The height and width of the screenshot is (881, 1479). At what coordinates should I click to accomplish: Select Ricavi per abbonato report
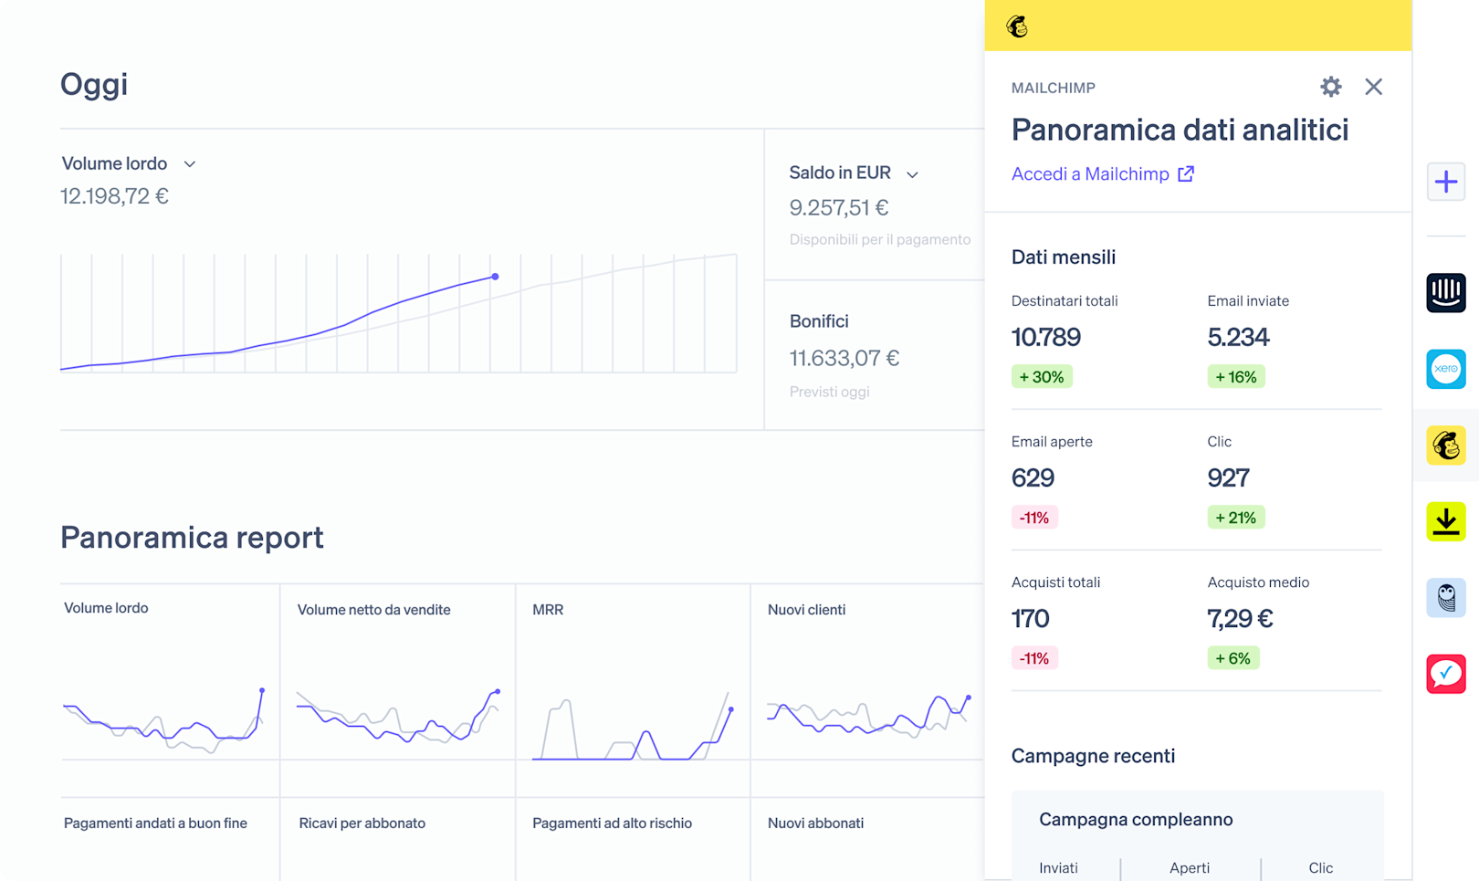tap(362, 823)
